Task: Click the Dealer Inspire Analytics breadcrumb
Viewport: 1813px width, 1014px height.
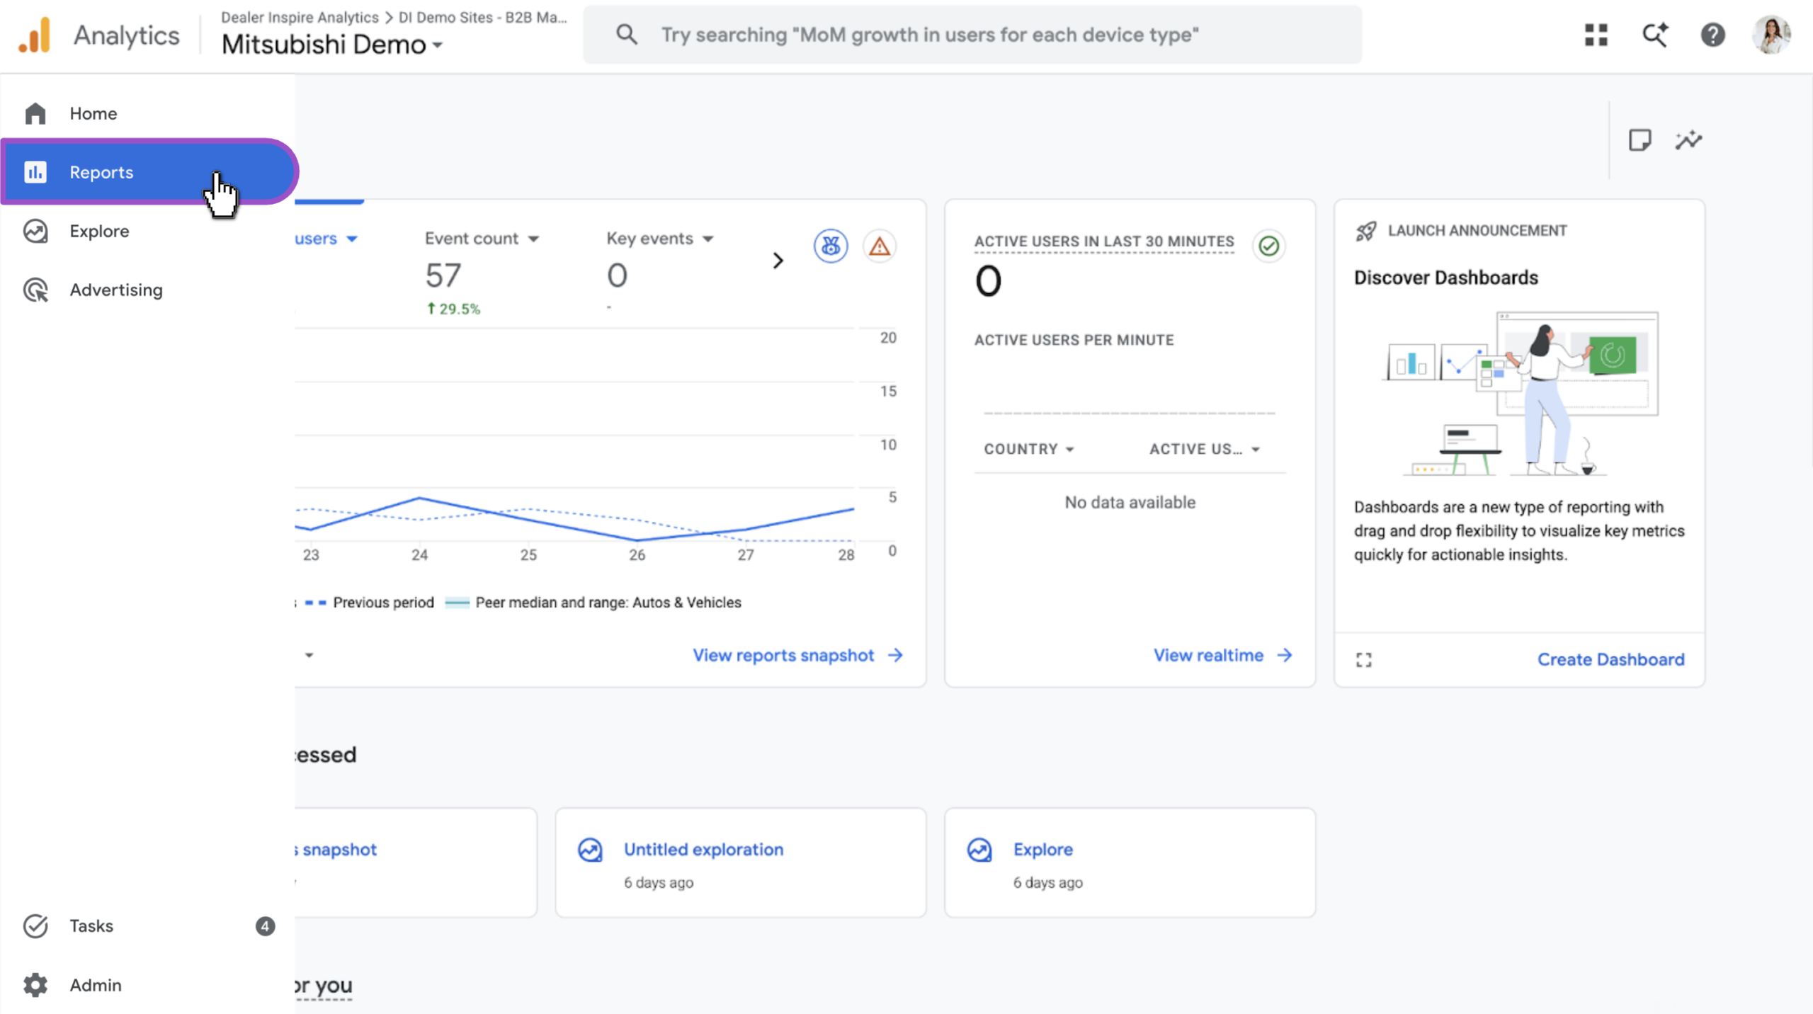Action: (300, 17)
